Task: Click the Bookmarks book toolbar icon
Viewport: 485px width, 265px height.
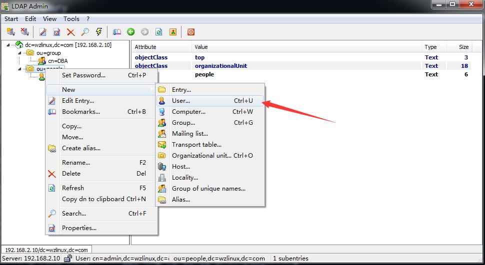Action: point(117,32)
